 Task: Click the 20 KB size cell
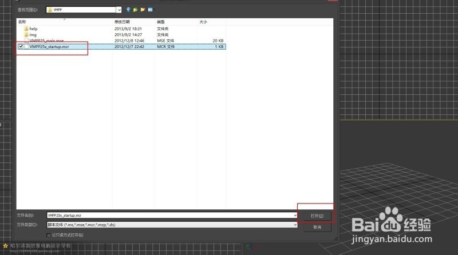(x=218, y=41)
